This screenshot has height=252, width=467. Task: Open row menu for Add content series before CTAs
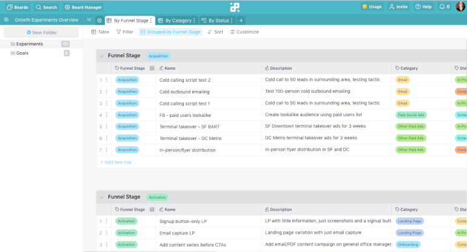107,245
